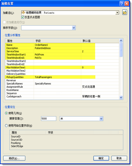
Task: Toggle 仅显示点图层 checkbox
Action: (x=23, y=17)
